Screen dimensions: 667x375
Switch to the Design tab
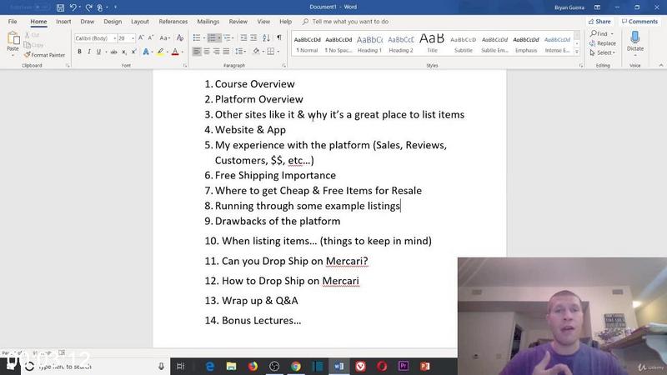(x=113, y=22)
